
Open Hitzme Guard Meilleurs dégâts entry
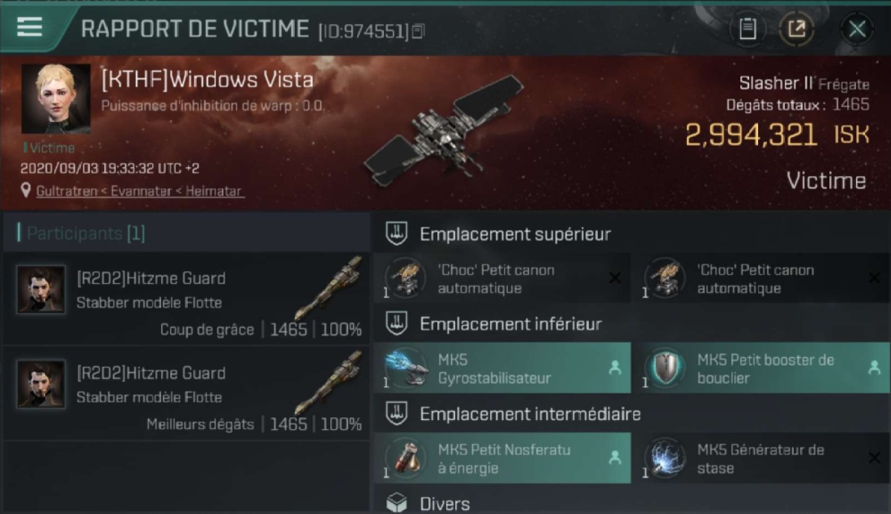click(x=186, y=393)
